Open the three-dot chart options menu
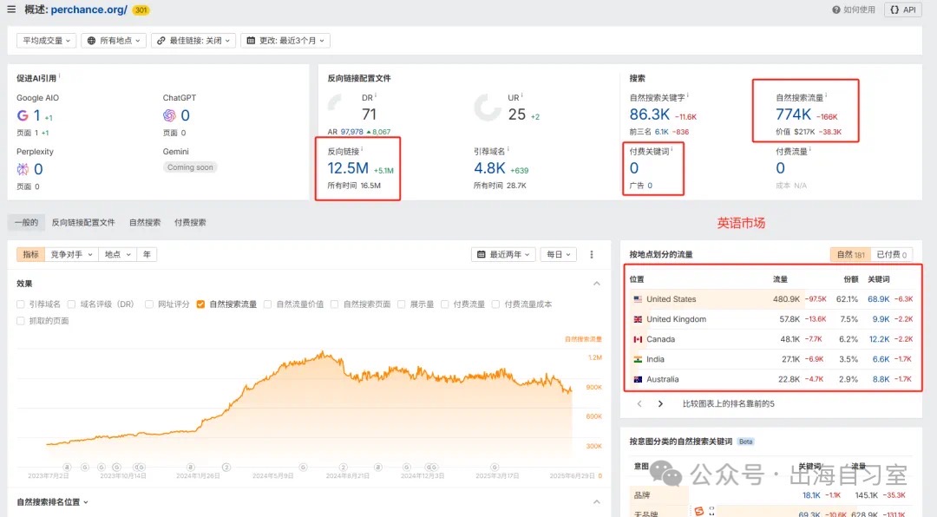Viewport: 937px width, 517px height. point(592,255)
